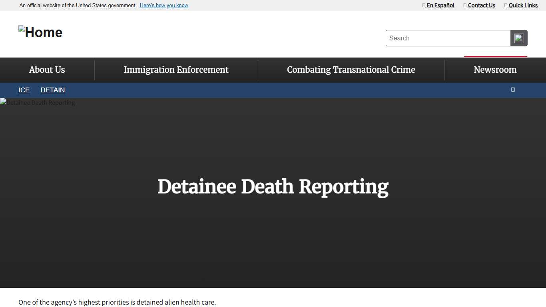Click inside the Search input field
546x307 pixels.
coord(448,38)
